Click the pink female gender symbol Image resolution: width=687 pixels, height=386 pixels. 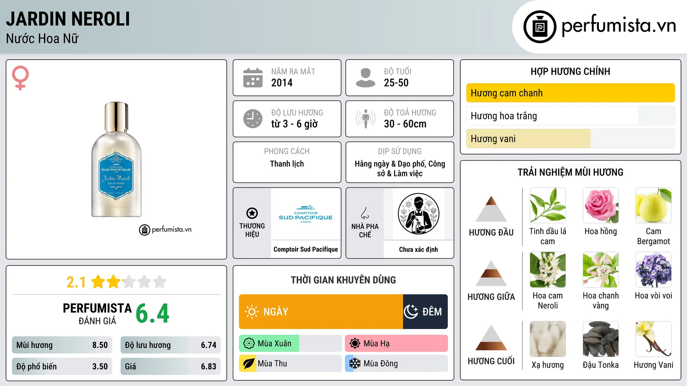(x=20, y=78)
